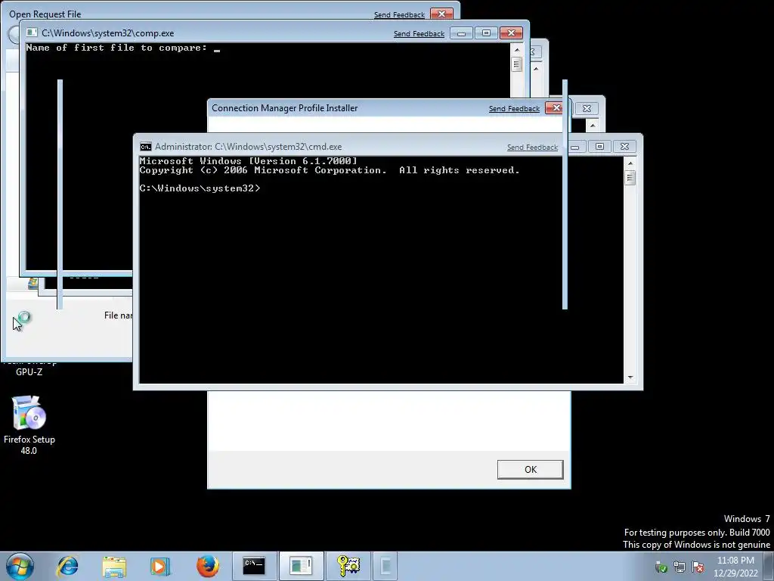This screenshot has width=774, height=581.
Task: Select the GPU-Z desktop label
Action: 29,372
